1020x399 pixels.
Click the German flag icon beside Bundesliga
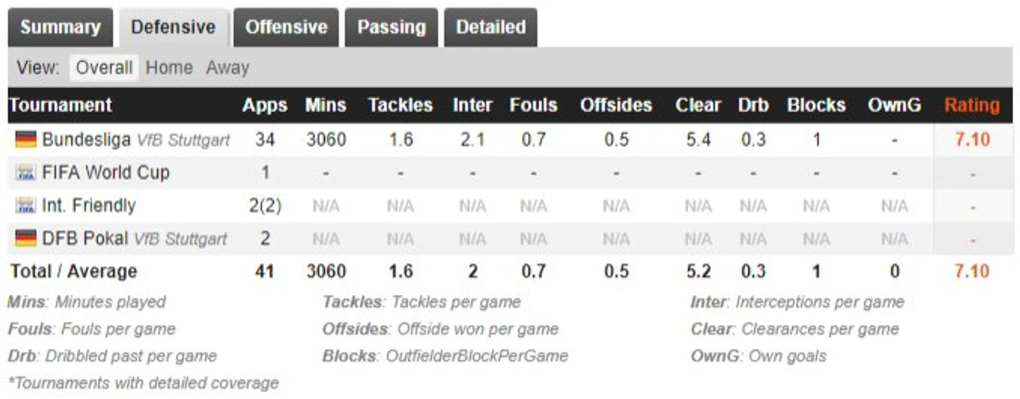click(25, 140)
